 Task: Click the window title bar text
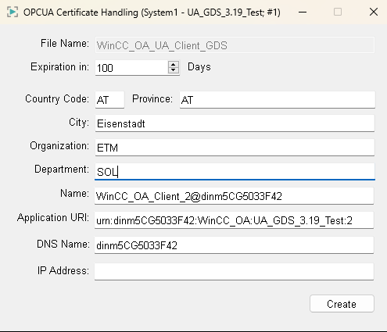(152, 12)
